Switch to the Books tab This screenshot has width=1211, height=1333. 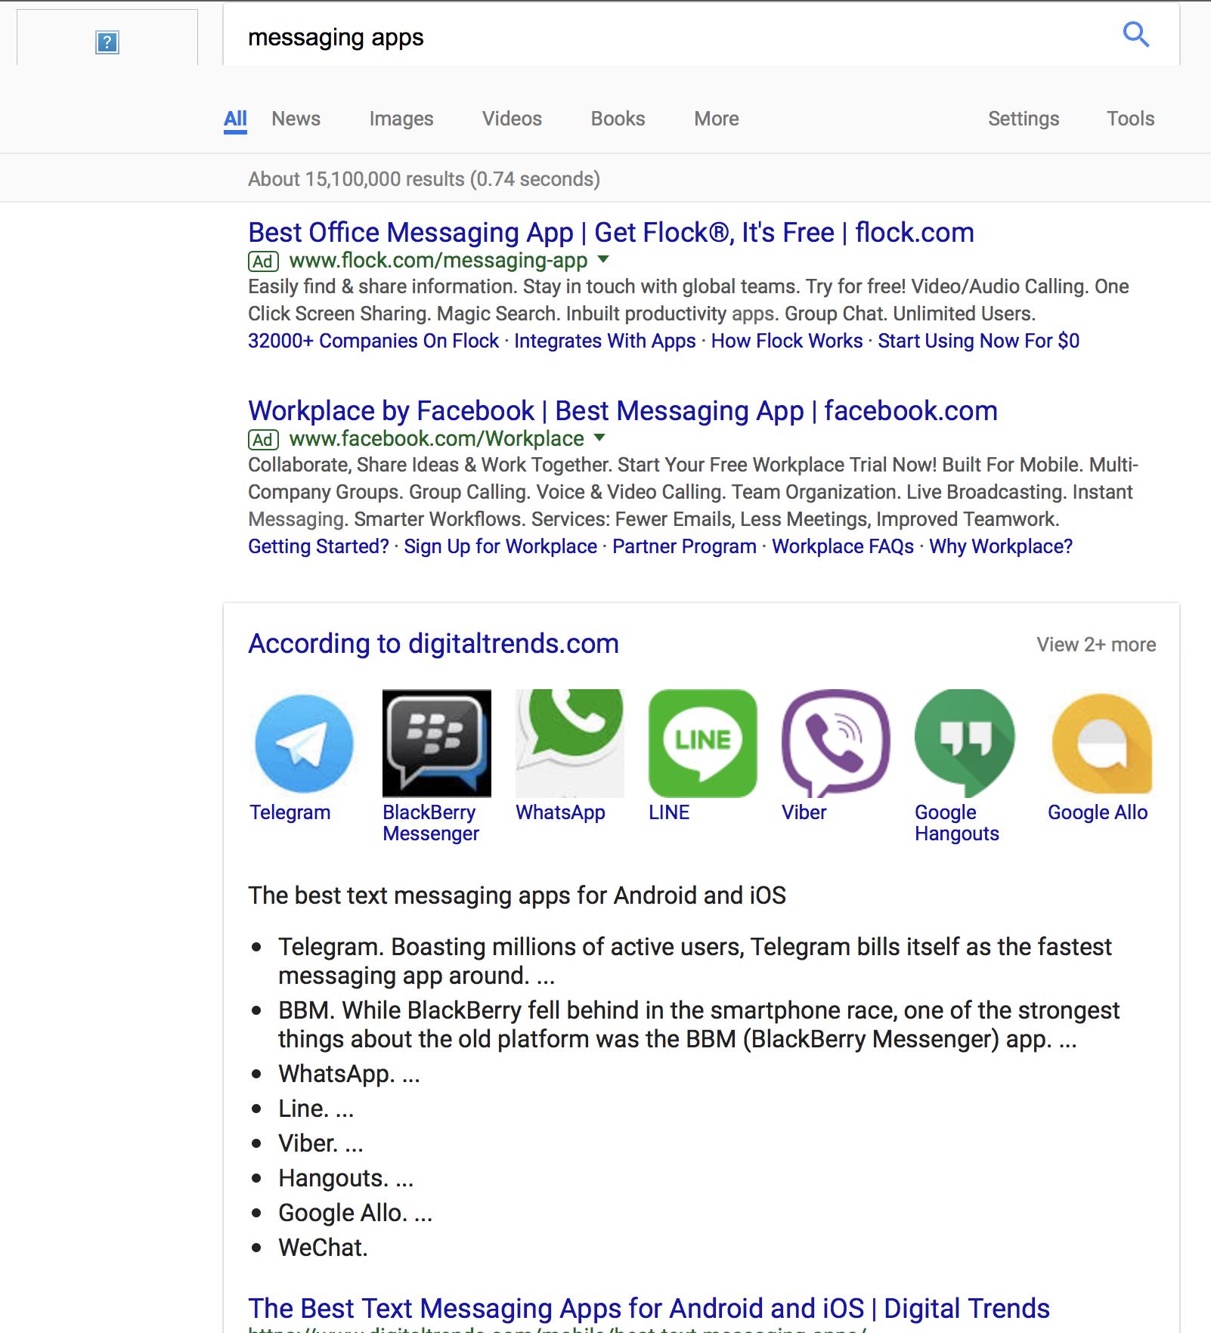point(618,119)
